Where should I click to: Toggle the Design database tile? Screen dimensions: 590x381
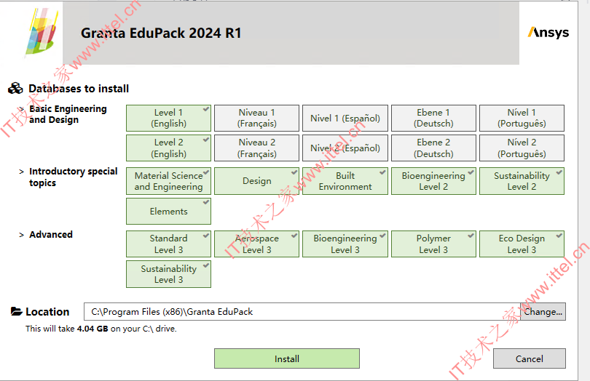pos(256,181)
